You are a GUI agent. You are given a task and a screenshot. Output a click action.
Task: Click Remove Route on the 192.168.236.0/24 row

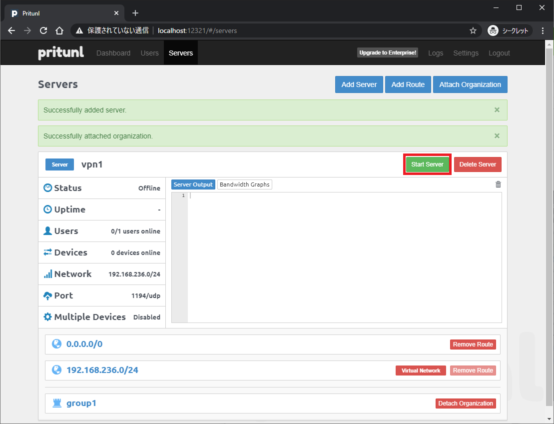pyautogui.click(x=473, y=370)
